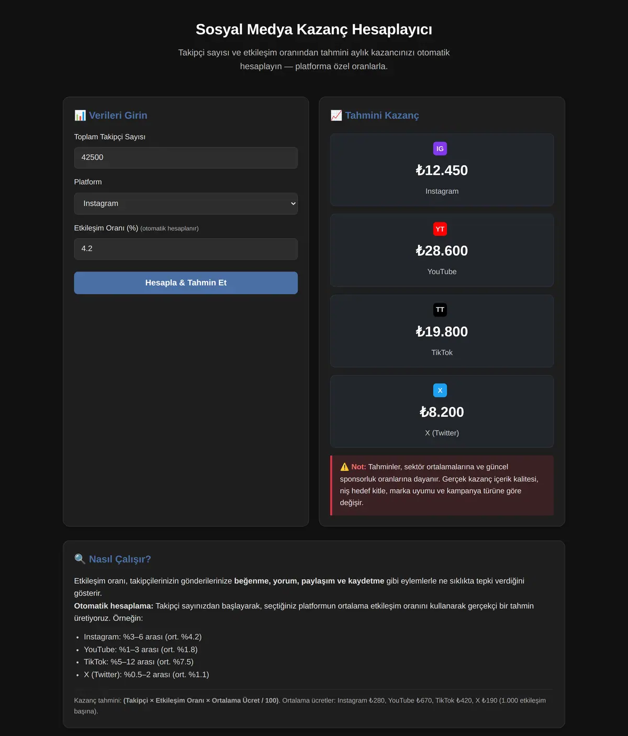Click the Platform field label
Image resolution: width=628 pixels, height=736 pixels.
(x=88, y=182)
